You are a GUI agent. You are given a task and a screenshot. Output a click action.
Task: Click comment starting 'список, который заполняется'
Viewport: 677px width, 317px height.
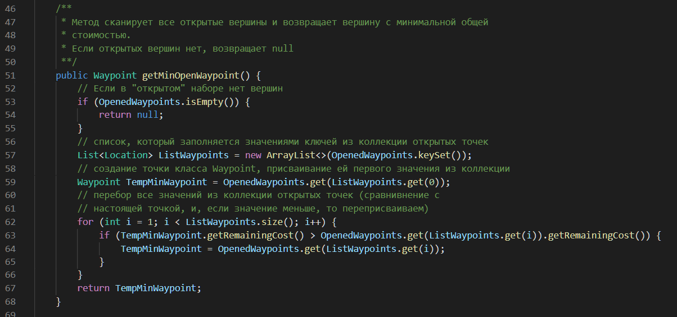point(283,142)
